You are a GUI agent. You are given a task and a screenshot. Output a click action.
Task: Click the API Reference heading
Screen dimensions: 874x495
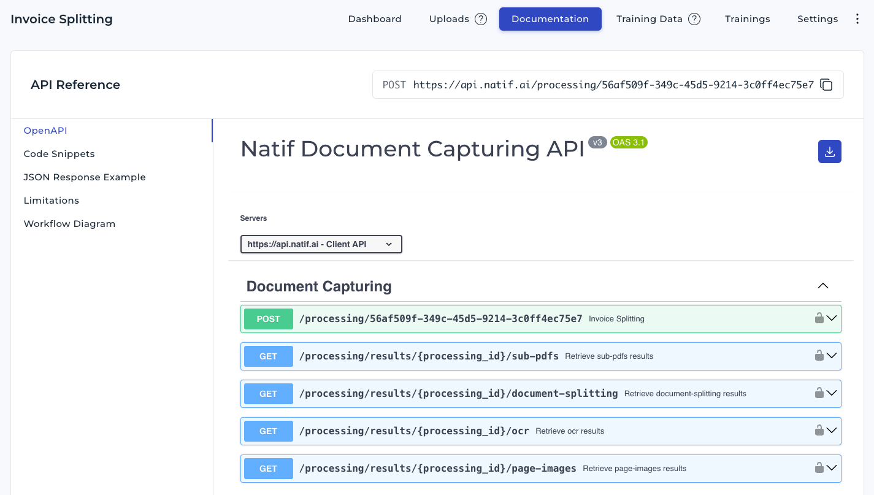(75, 85)
